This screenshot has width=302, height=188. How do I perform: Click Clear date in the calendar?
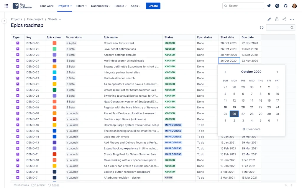251,129
